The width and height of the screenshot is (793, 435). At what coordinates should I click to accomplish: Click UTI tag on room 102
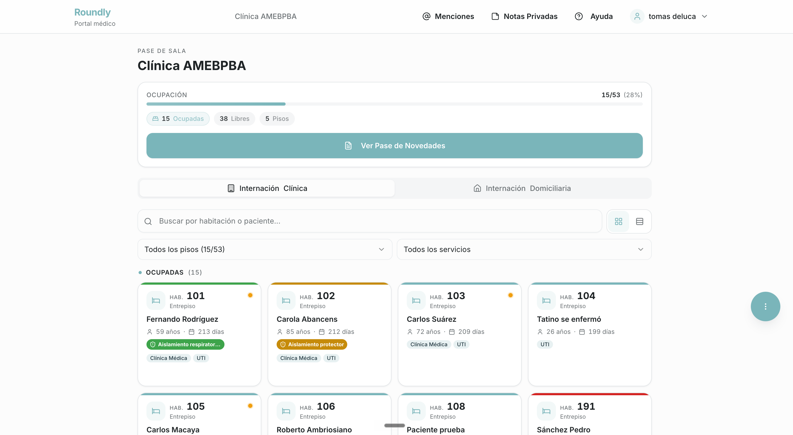tap(331, 358)
